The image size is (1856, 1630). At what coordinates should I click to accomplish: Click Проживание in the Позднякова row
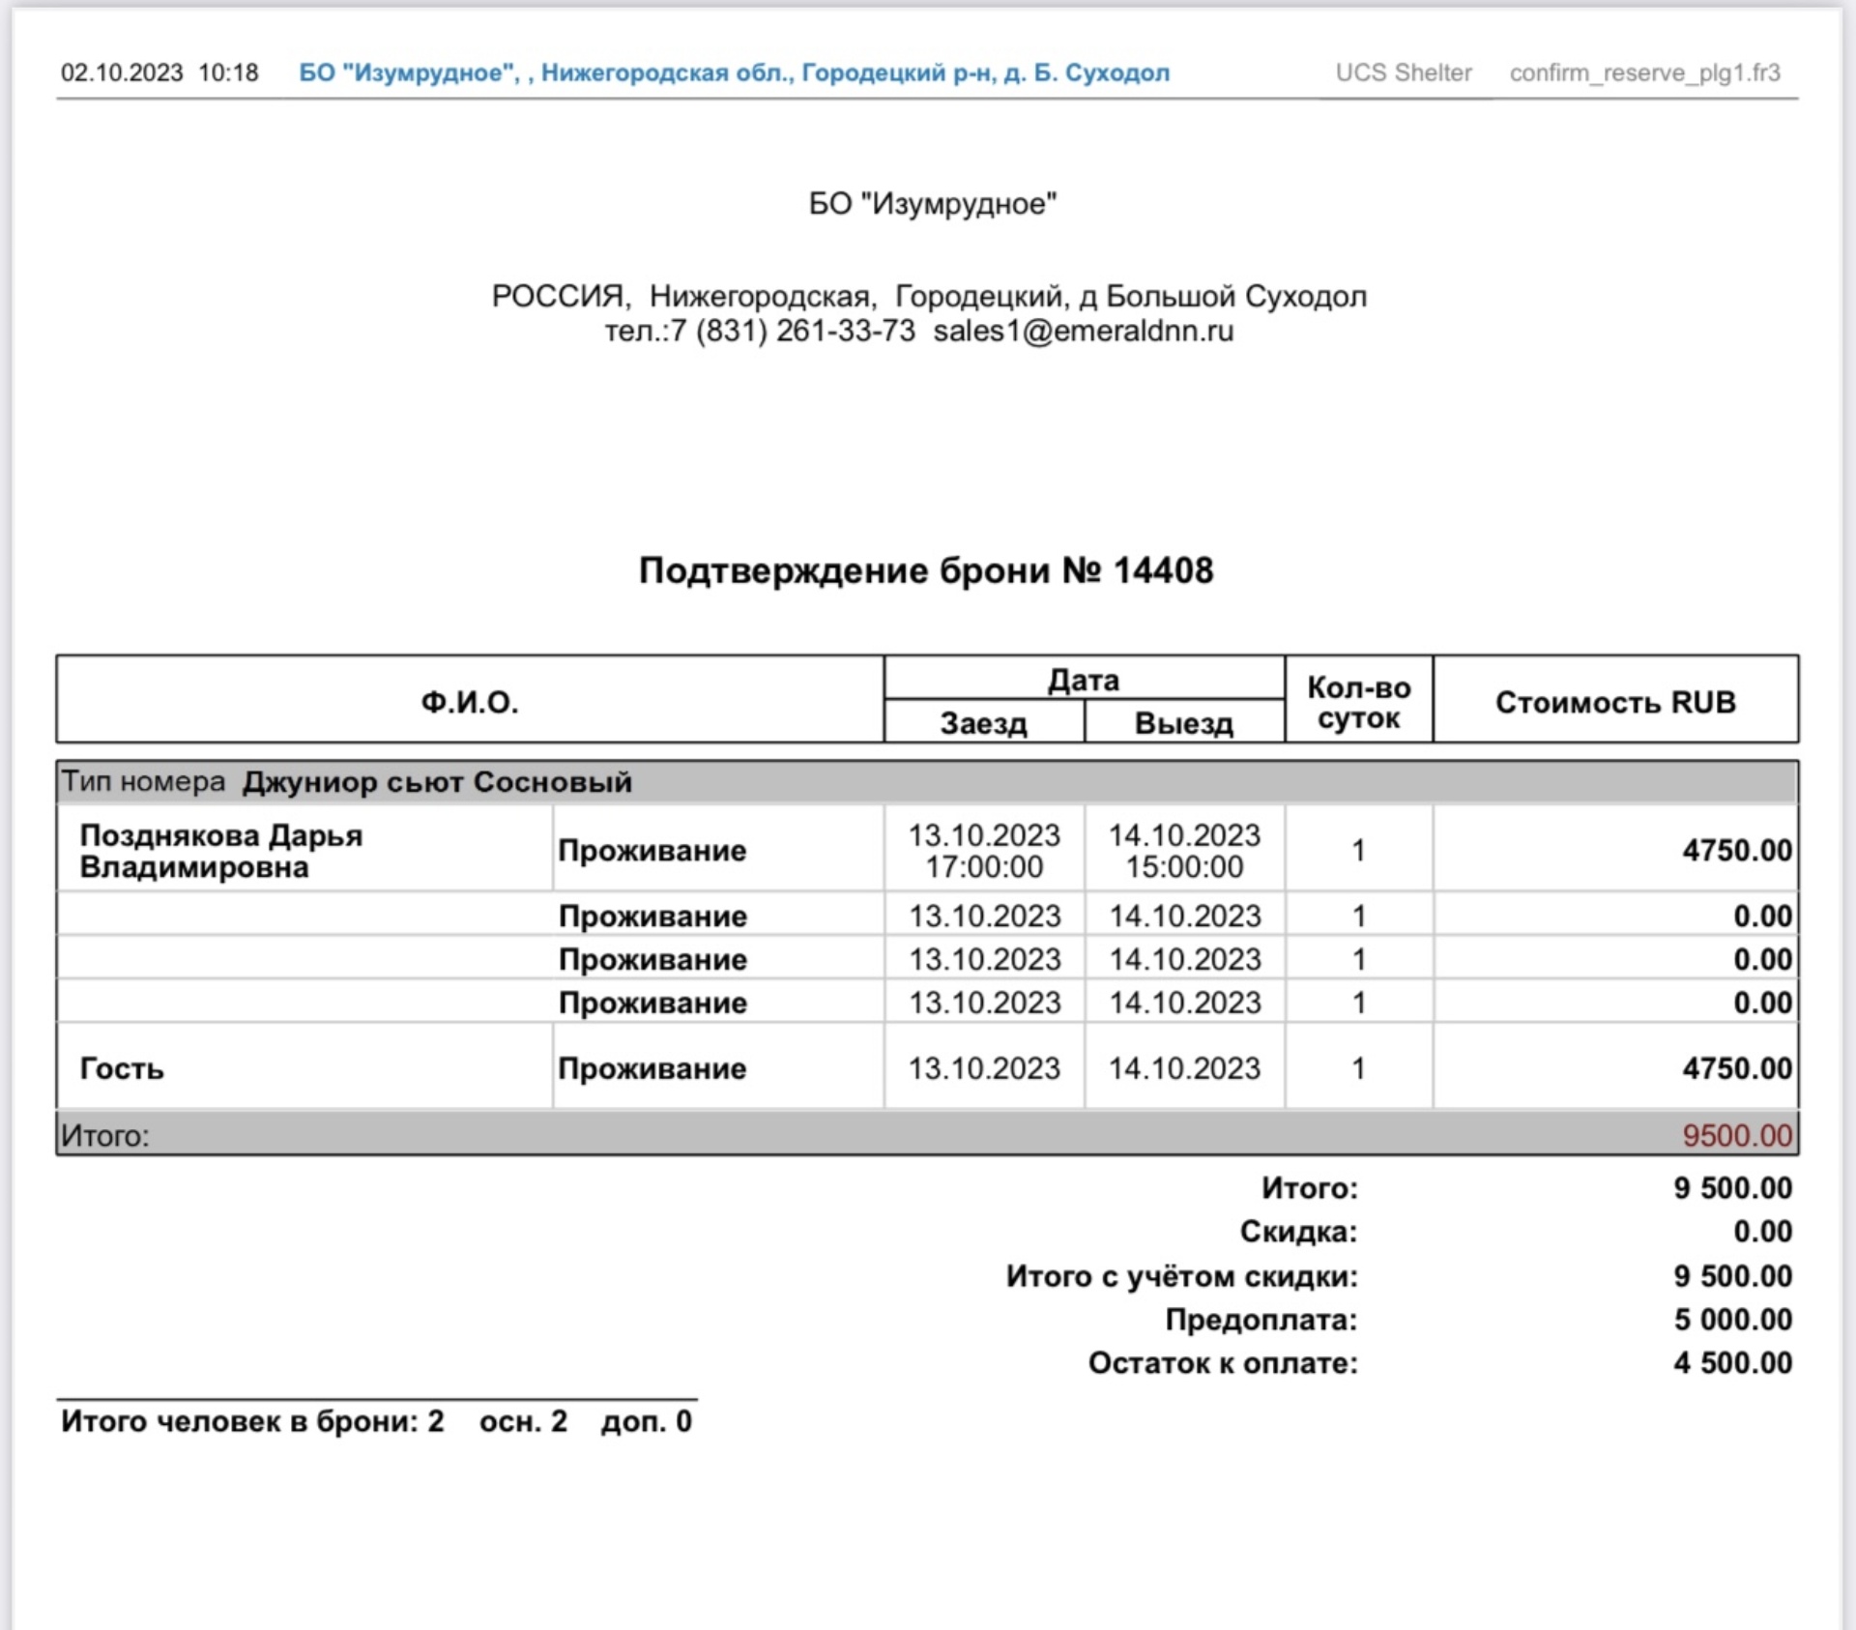tap(652, 851)
